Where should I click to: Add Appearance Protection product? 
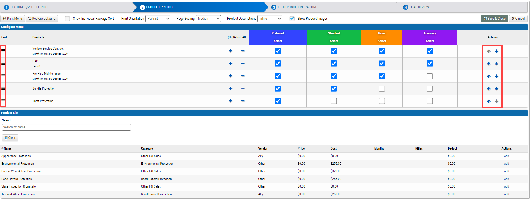pyautogui.click(x=506, y=156)
